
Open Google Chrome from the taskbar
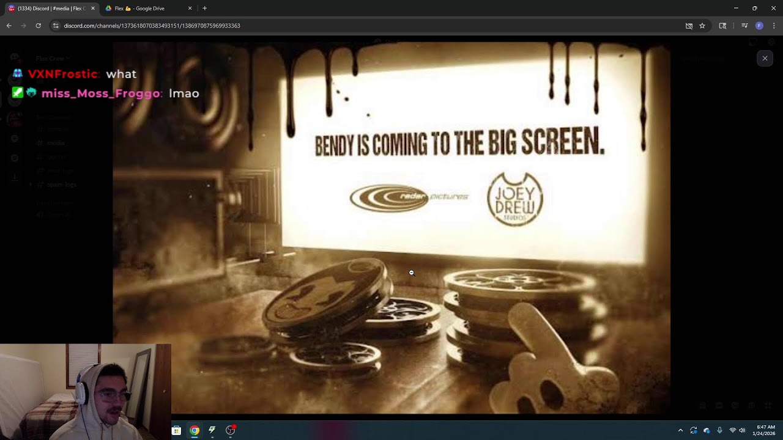pos(194,430)
